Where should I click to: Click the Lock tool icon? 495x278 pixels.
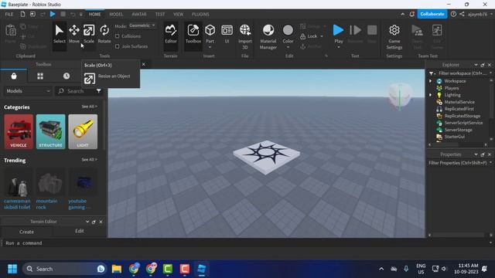click(x=302, y=36)
